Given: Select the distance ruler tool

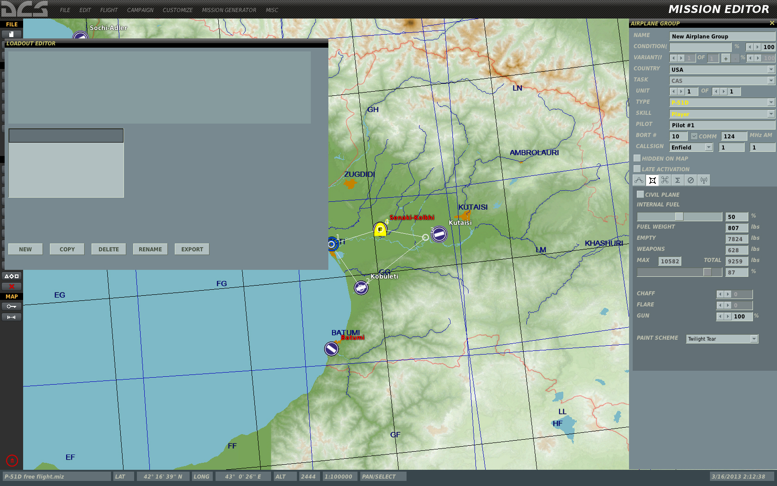Looking at the screenshot, I should pyautogui.click(x=12, y=317).
